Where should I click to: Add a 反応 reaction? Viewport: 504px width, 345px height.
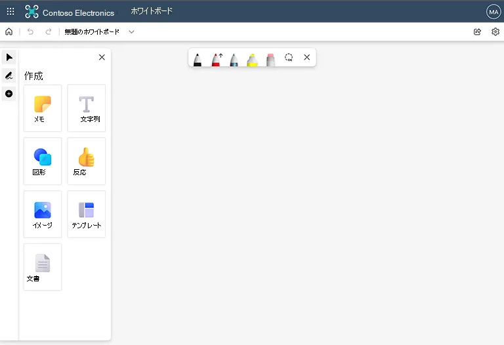(x=87, y=161)
